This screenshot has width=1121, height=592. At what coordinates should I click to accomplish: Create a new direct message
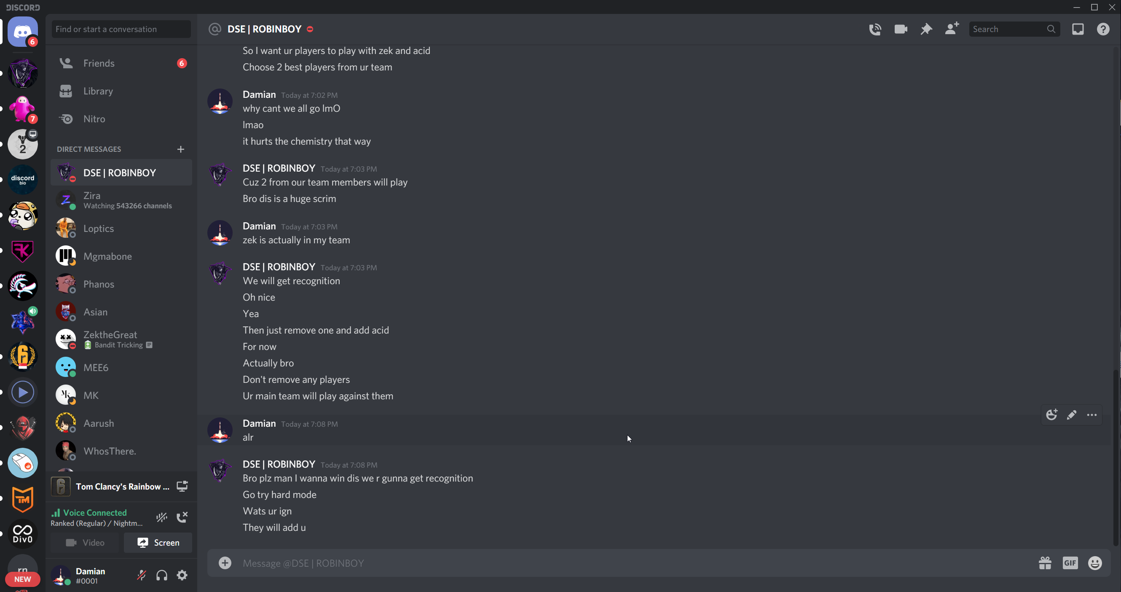point(181,149)
